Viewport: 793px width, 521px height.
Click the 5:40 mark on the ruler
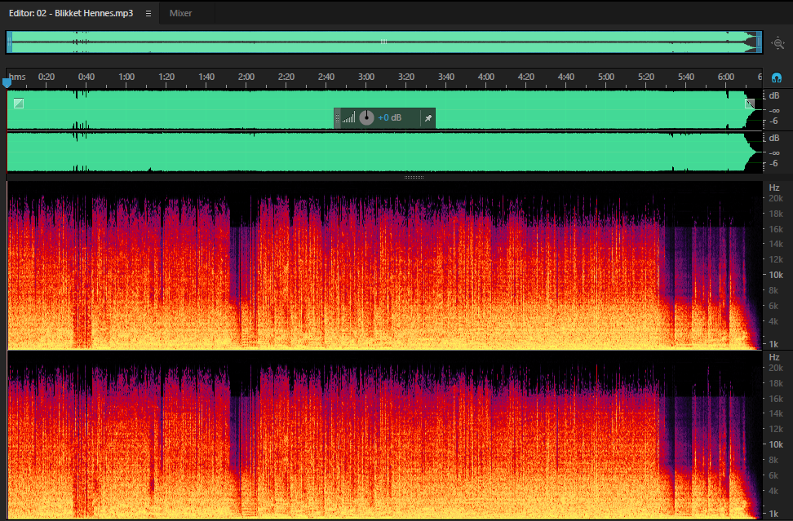tap(686, 77)
